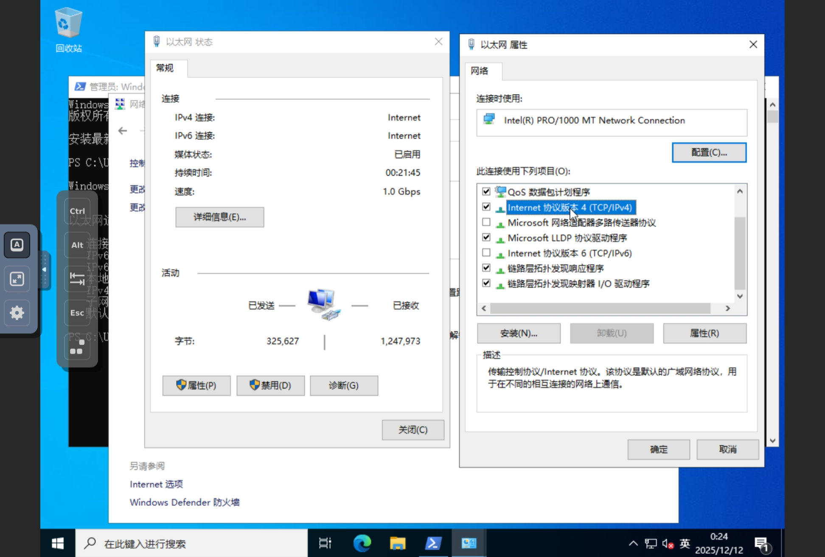Image resolution: width=825 pixels, height=557 pixels.
Task: Click the Microsoft Edge taskbar icon
Action: 362,543
